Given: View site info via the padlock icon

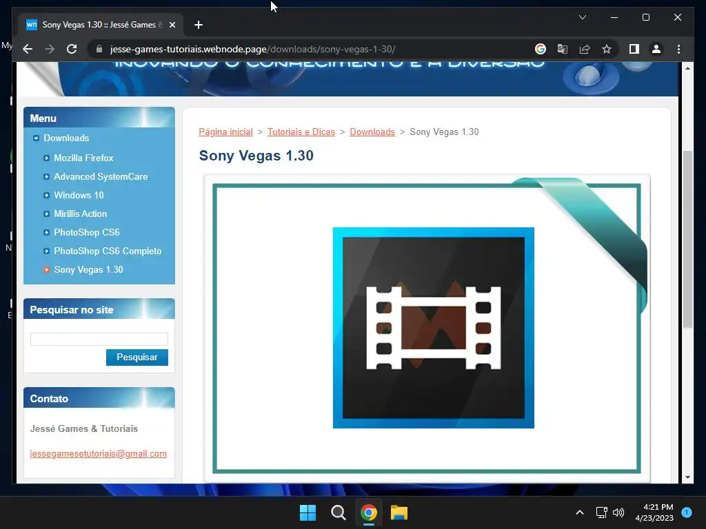Looking at the screenshot, I should 99,49.
